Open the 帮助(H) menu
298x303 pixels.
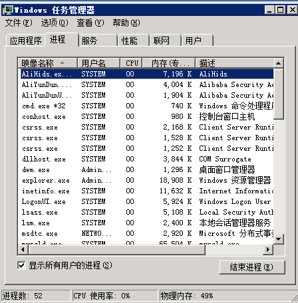point(126,23)
